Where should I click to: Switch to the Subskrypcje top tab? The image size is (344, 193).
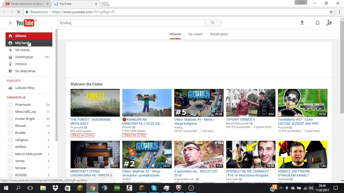219,34
